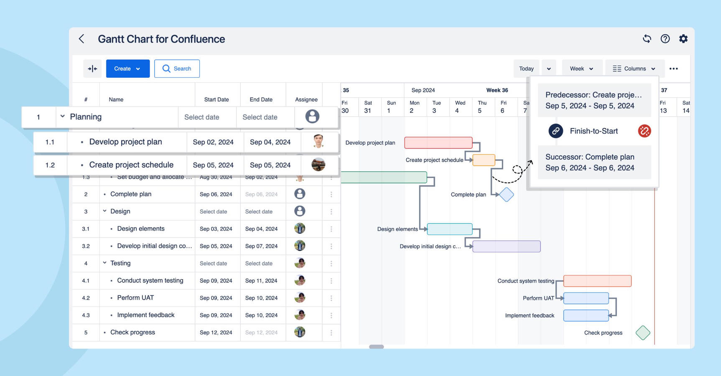This screenshot has height=376, width=721.
Task: Select the Check progress task name
Action: point(132,332)
